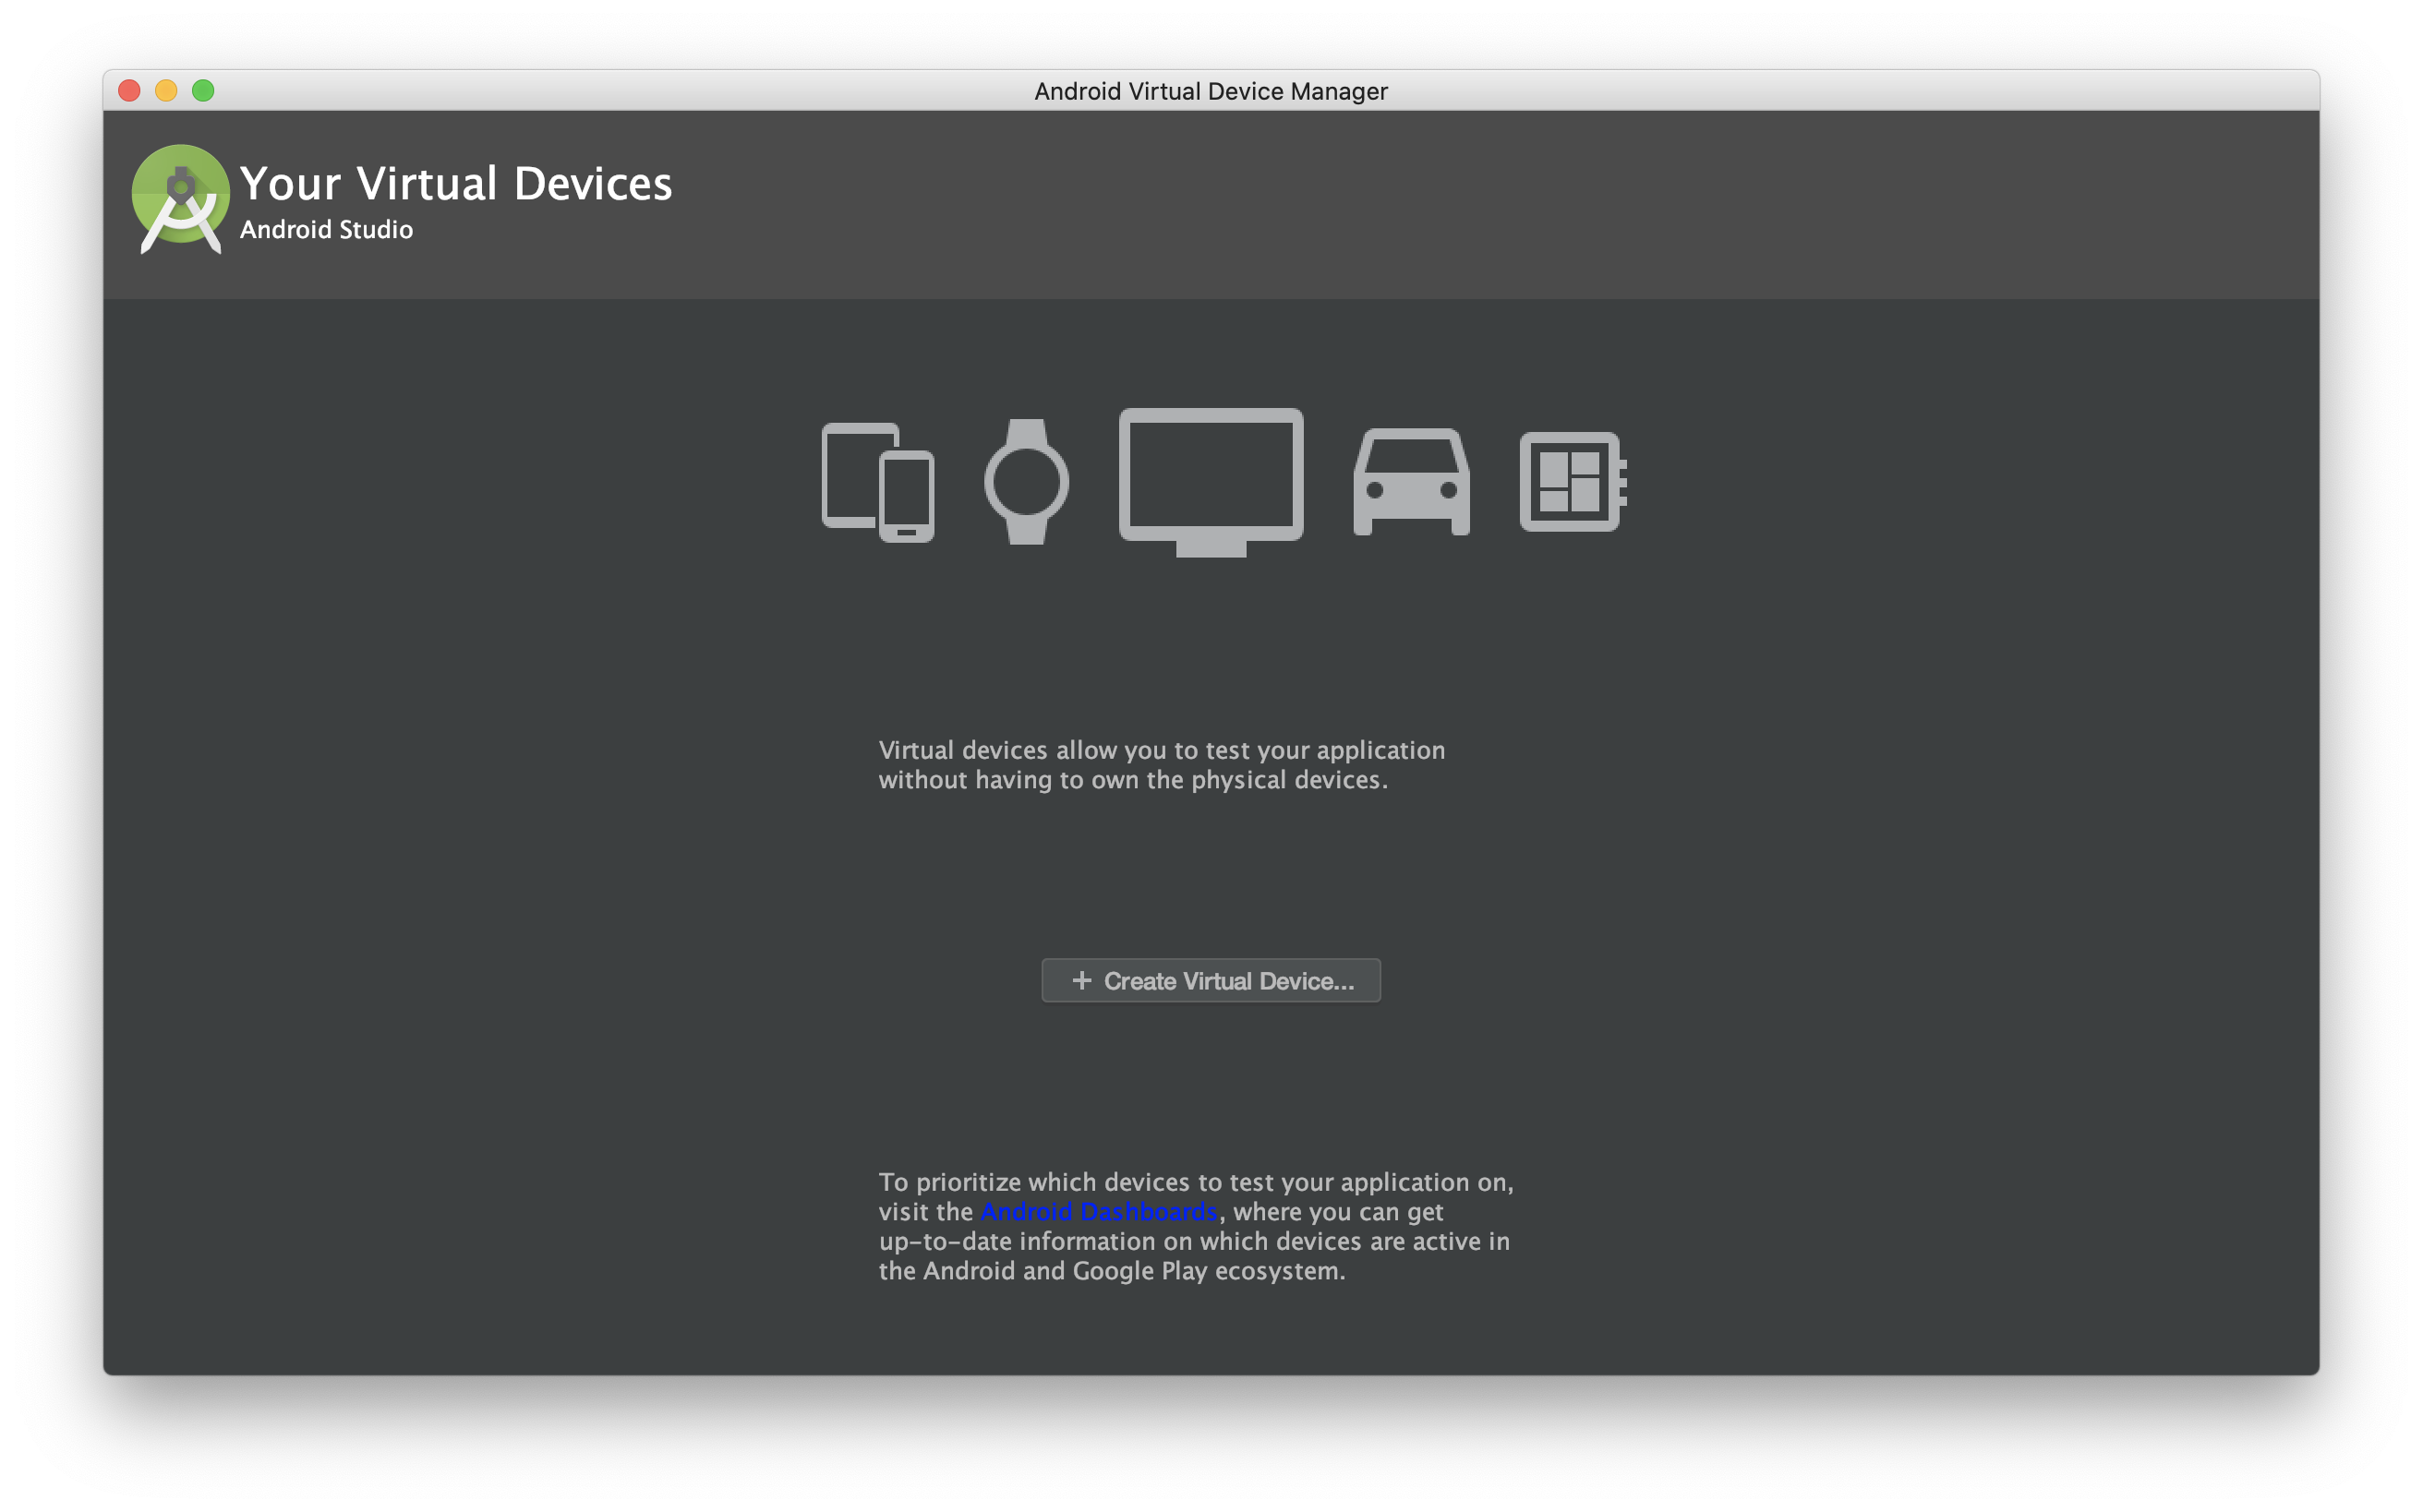The width and height of the screenshot is (2423, 1512).
Task: Click the 'Virtual devices allow you' description text
Action: pyautogui.click(x=1161, y=750)
